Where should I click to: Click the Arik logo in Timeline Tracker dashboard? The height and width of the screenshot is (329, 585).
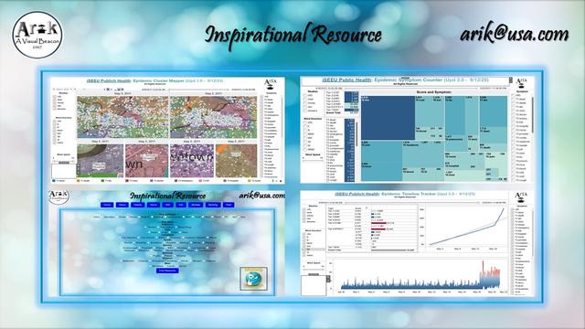[521, 196]
